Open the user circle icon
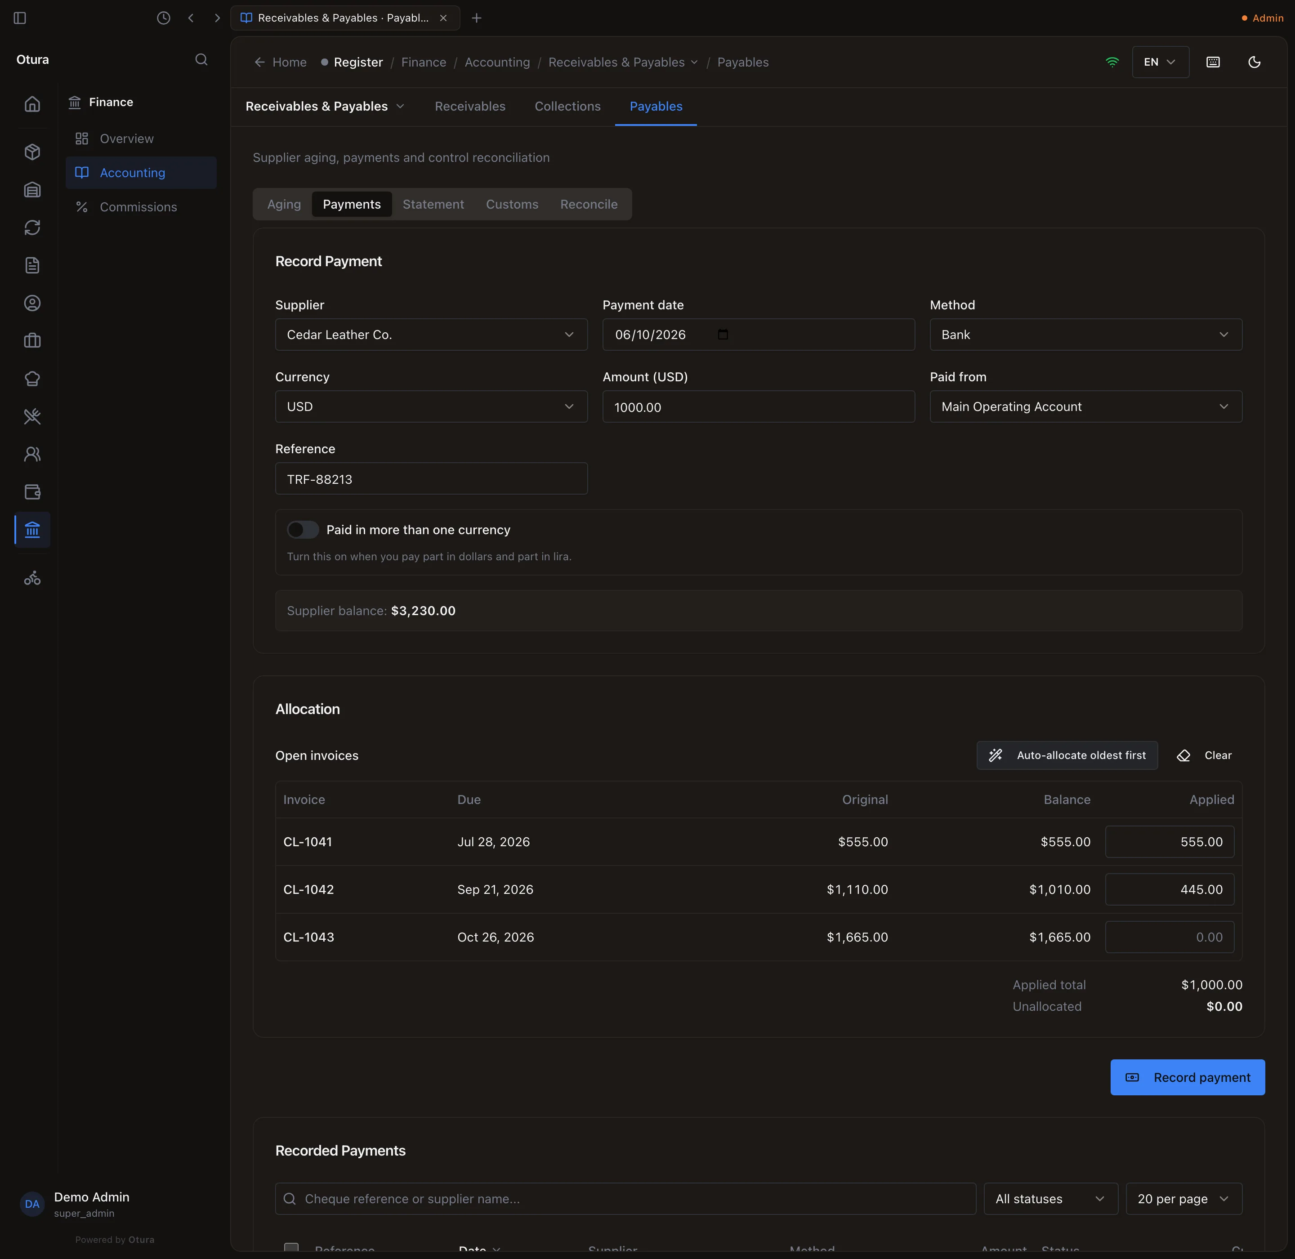Image resolution: width=1295 pixels, height=1259 pixels. [x=32, y=303]
